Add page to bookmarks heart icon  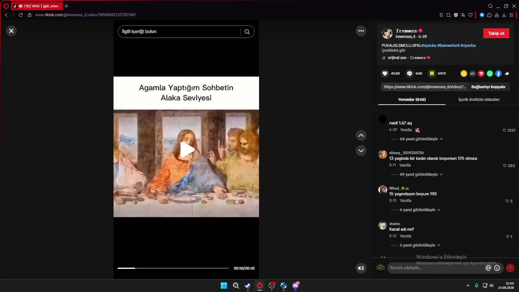tap(470, 15)
